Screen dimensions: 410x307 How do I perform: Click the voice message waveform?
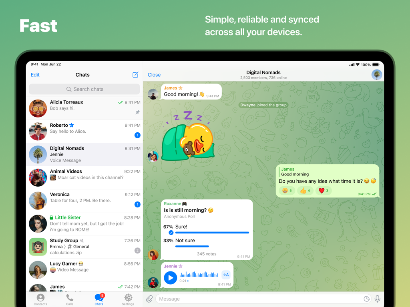199,274
